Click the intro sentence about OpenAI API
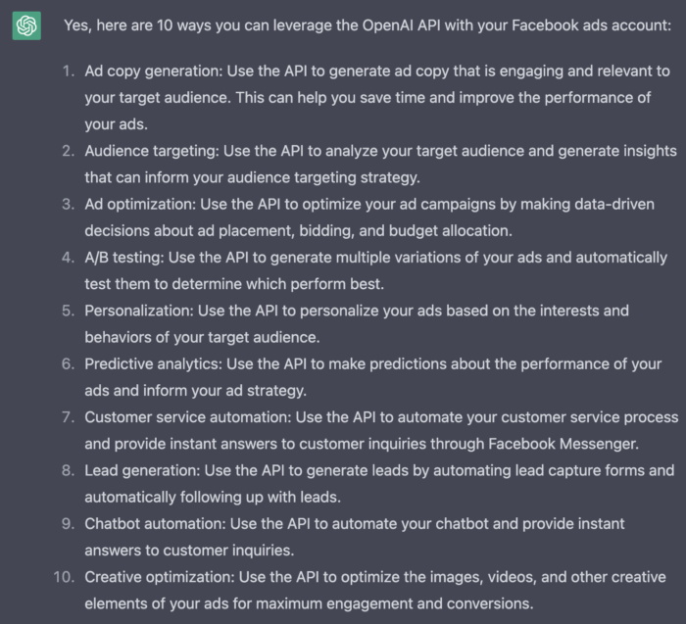686x624 pixels. pos(367,25)
